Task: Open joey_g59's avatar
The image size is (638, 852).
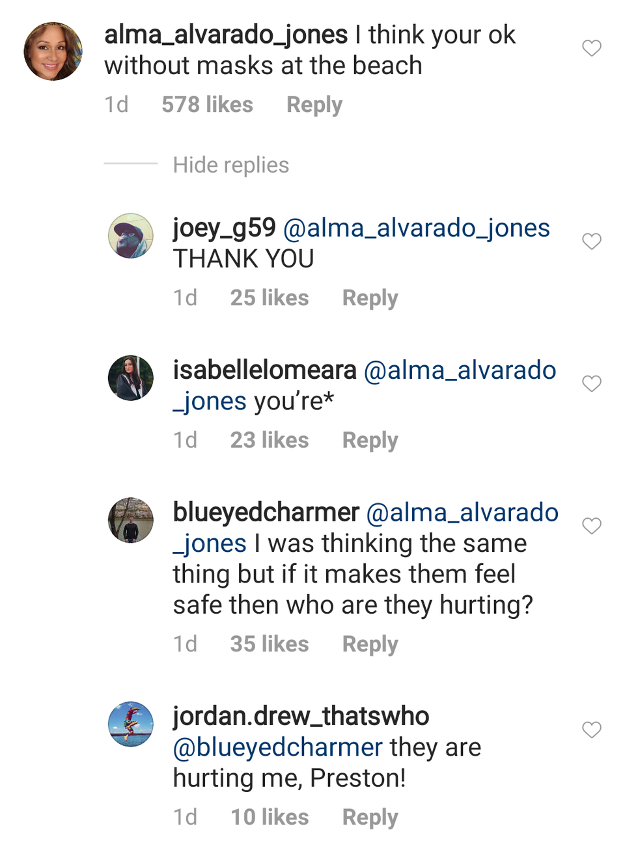Action: point(131,236)
